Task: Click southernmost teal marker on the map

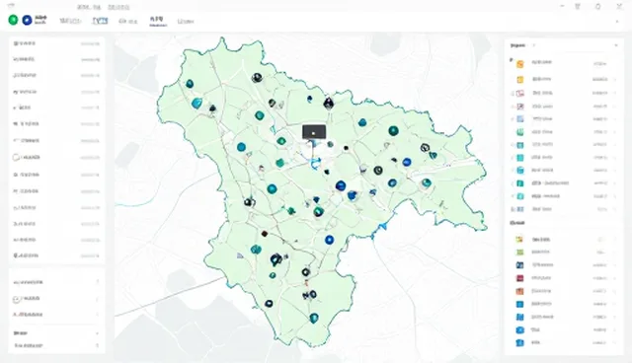Action: [x=314, y=319]
